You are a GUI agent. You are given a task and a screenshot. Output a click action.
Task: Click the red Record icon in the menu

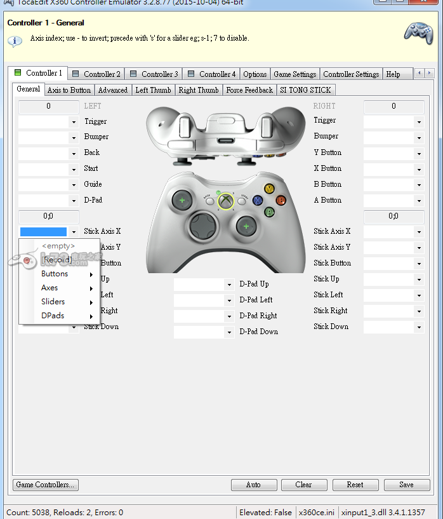pos(27,260)
